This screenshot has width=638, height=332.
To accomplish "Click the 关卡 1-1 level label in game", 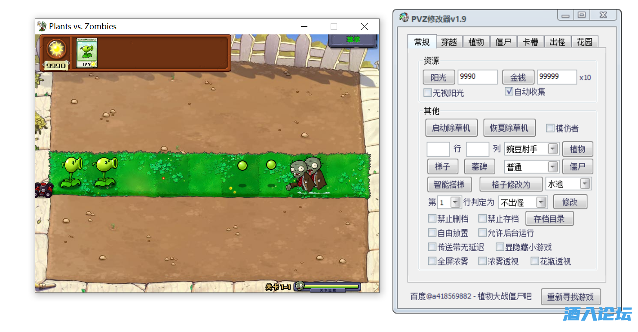I will click(278, 287).
